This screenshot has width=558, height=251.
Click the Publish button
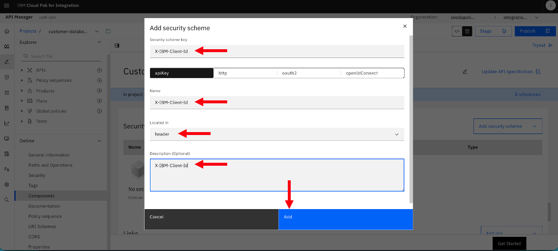click(535, 31)
